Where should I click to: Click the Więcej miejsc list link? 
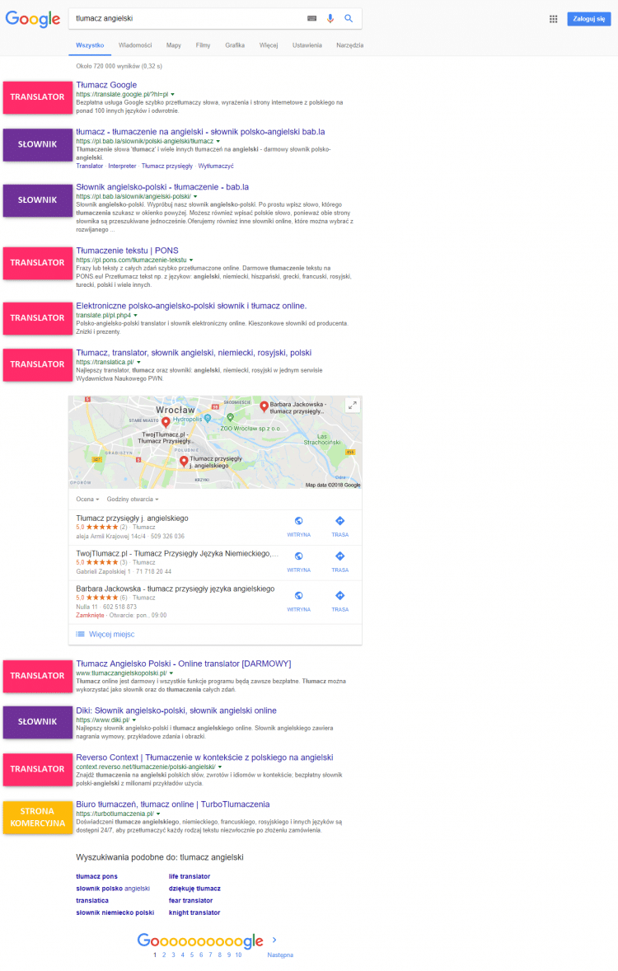pos(111,635)
